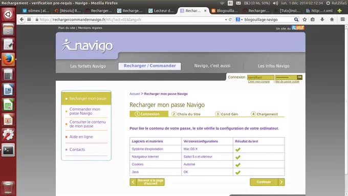The height and width of the screenshot is (196, 348).
Task: Open Navigo, c'est aussi menu
Action: 212,66
